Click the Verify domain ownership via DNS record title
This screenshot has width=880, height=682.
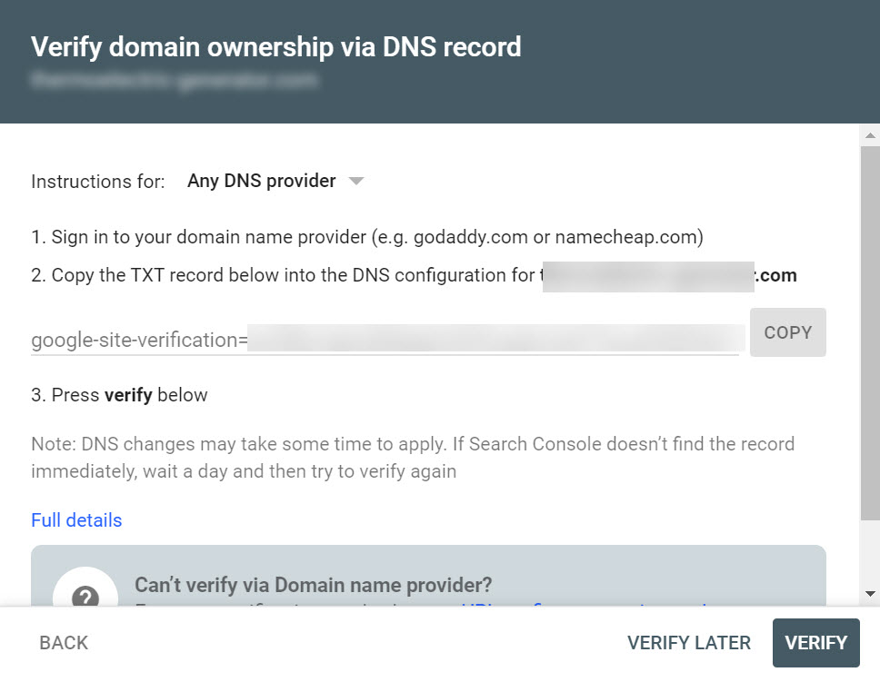[x=276, y=46]
